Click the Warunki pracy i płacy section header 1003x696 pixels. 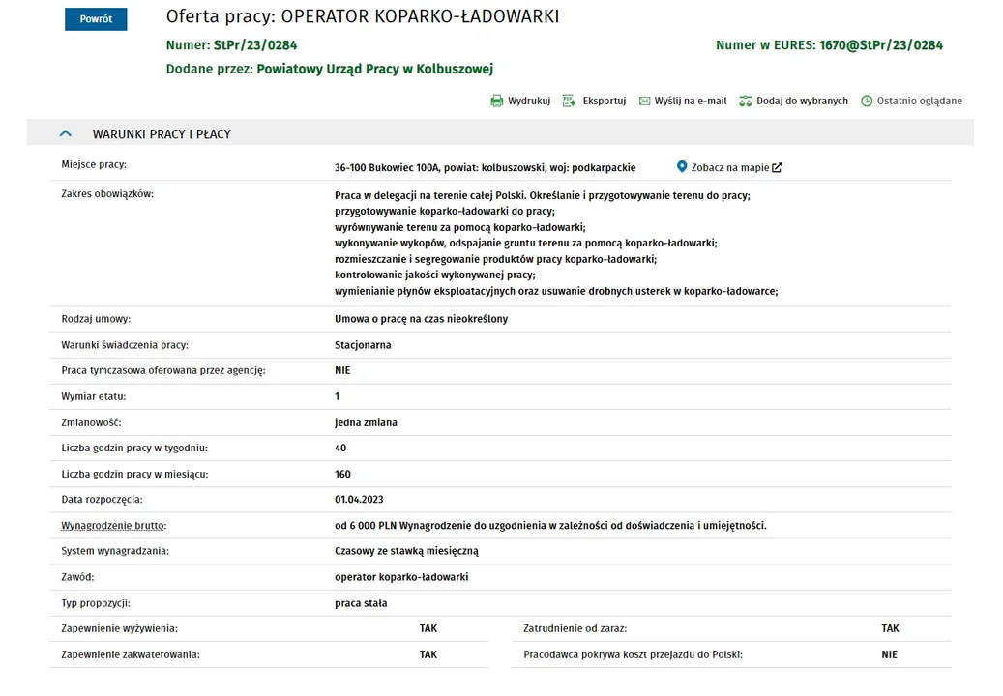coord(500,132)
